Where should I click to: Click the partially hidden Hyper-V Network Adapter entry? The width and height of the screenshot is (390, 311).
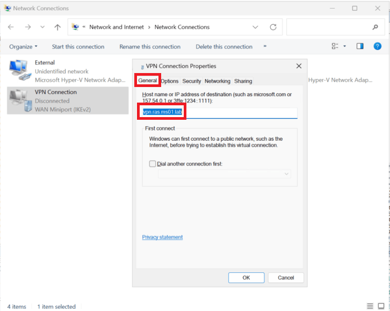coord(340,80)
